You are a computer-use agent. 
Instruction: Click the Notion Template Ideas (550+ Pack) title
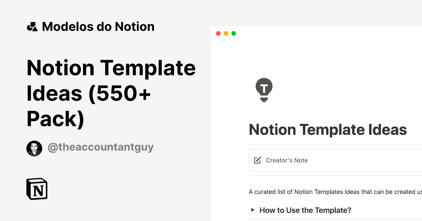click(x=111, y=93)
